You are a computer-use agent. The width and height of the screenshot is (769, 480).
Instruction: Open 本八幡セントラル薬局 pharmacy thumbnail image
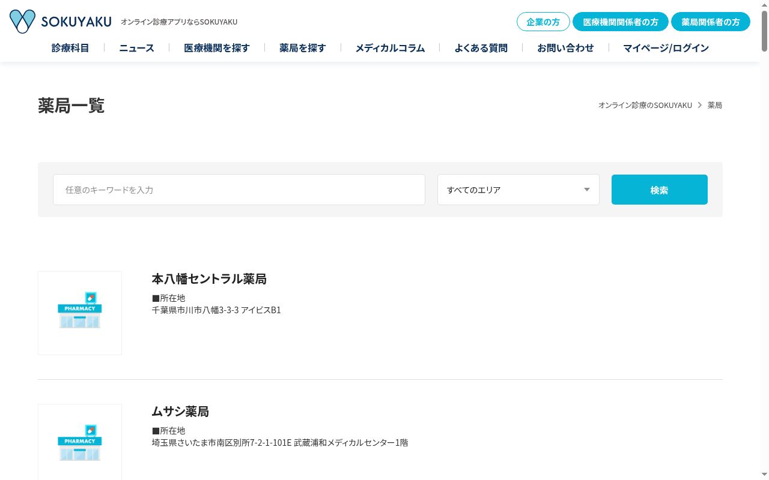point(80,313)
